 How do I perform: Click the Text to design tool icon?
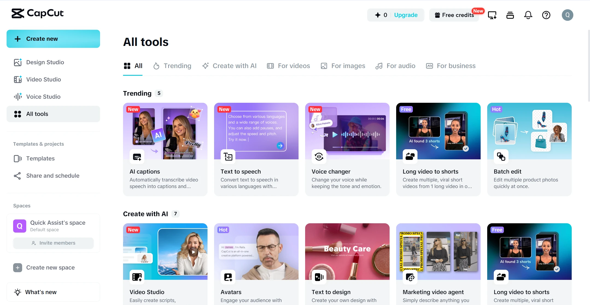319,277
